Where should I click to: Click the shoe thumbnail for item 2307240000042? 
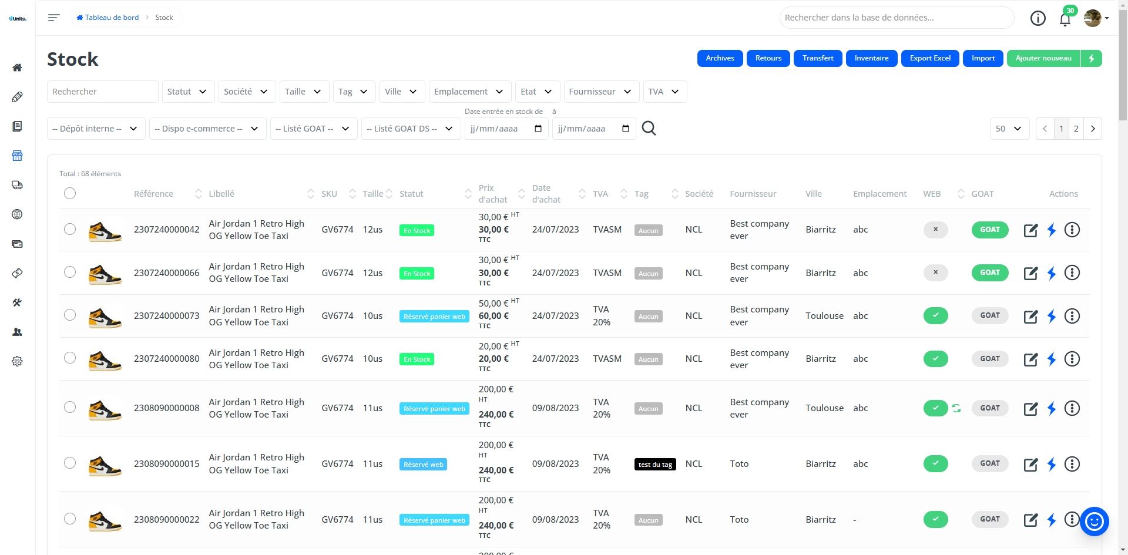[105, 230]
